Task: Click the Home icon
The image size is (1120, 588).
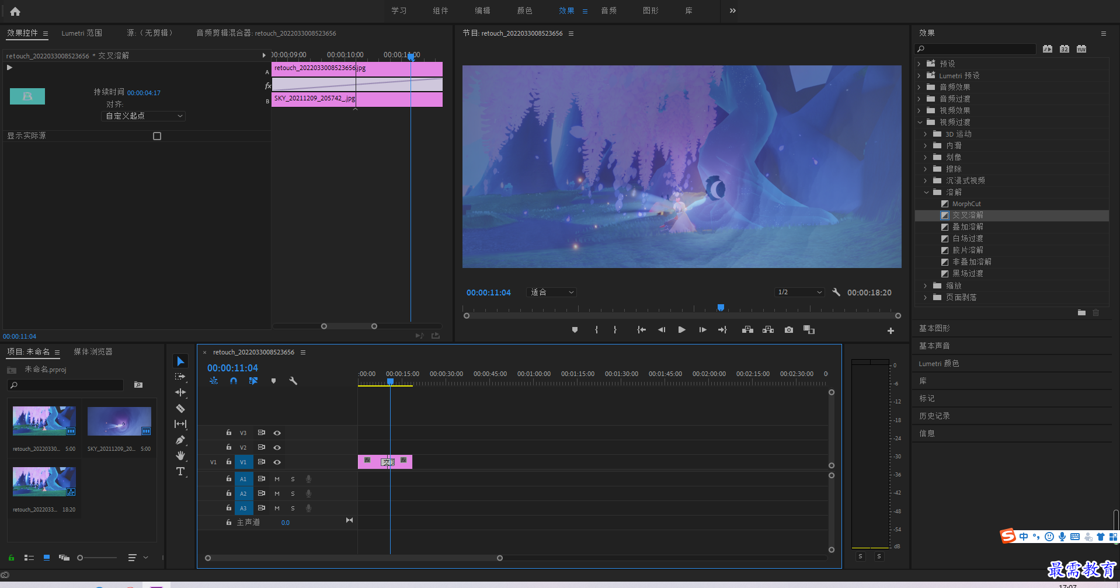Action: (x=15, y=11)
